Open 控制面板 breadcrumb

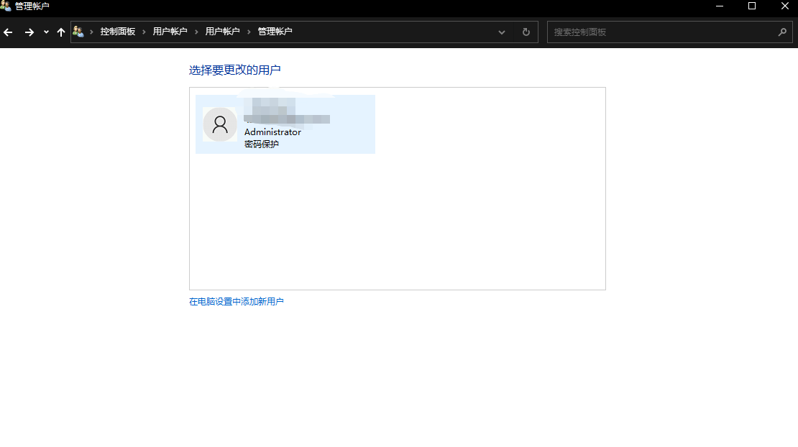coord(118,32)
